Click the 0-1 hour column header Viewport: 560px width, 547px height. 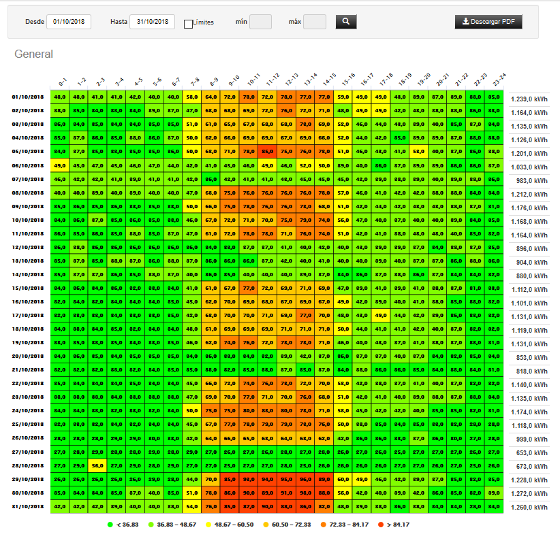click(61, 82)
